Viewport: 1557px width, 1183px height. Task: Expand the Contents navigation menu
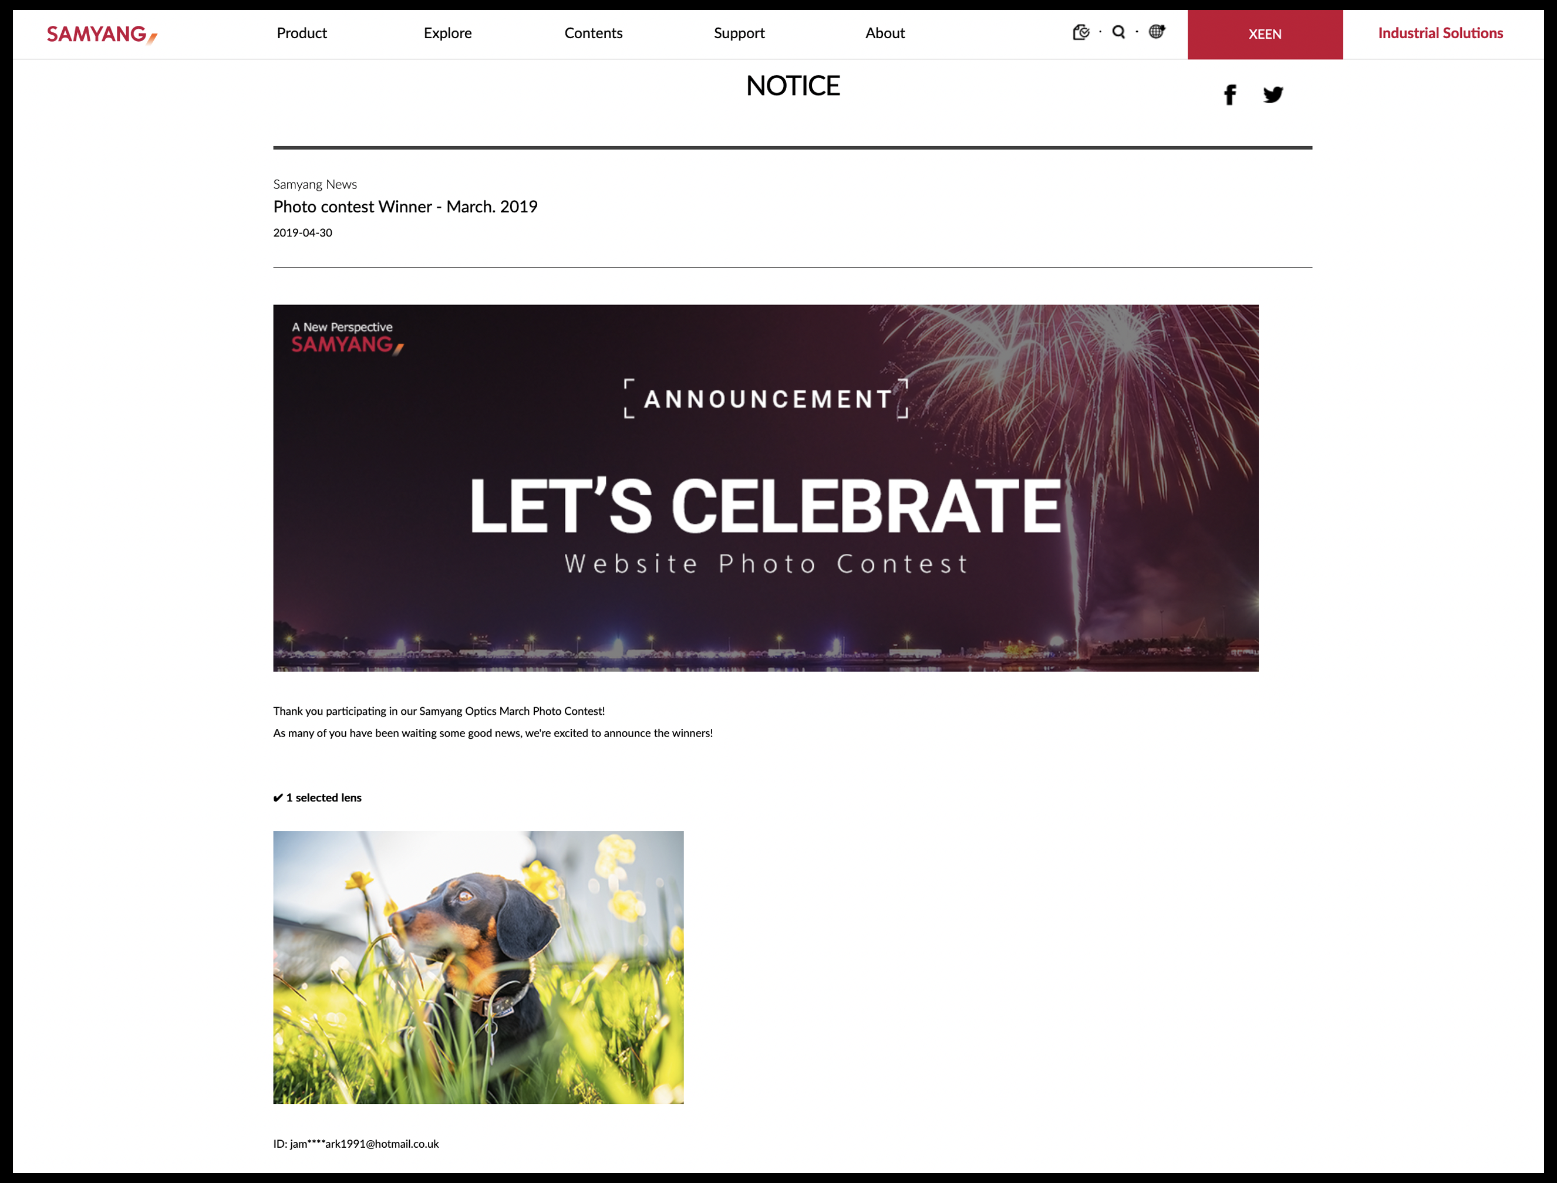click(x=593, y=33)
